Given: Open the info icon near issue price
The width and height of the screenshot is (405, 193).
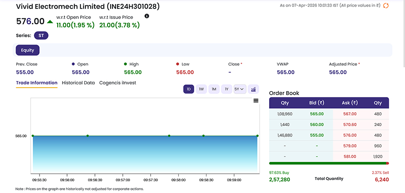Looking at the screenshot, I should 147,16.
